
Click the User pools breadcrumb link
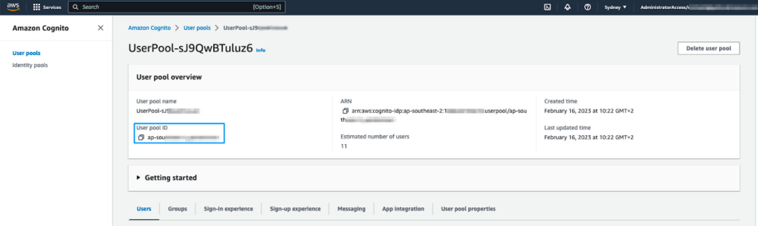click(x=197, y=28)
